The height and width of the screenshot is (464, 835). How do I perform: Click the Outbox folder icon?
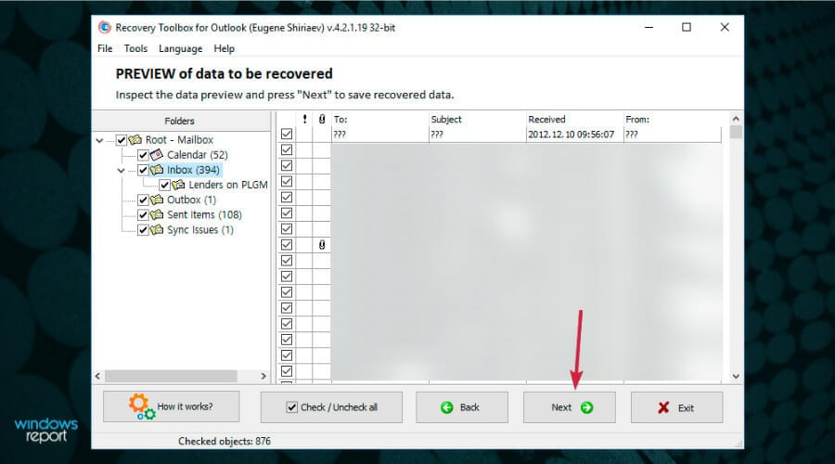coord(157,200)
